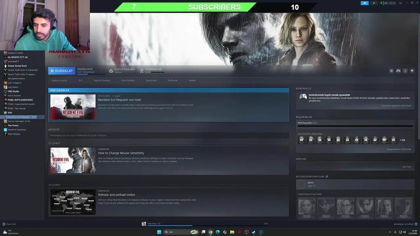Click the Başarımlar ribbon icon
This screenshot has width=420, height=236.
pyautogui.click(x=142, y=70)
